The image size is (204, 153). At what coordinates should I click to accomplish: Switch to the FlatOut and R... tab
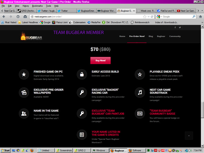tap(166, 11)
